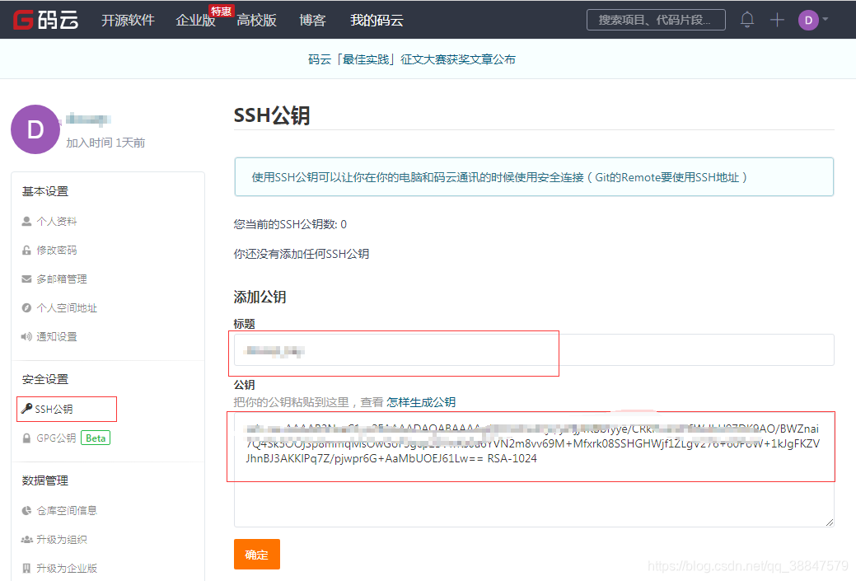856x581 pixels.
Task: Click the 你还没有添加任何SSH公钥 text
Action: point(302,254)
